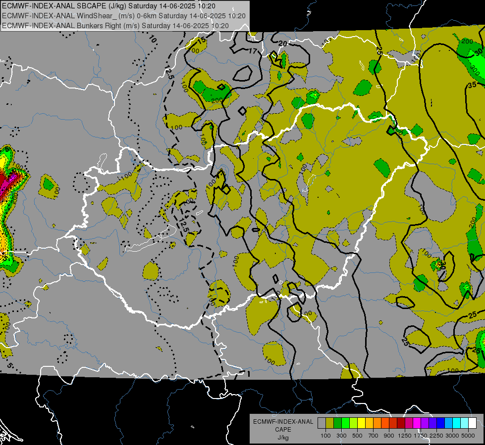
Task: Click the WindShear 0-6km title line
Action: click(x=124, y=16)
